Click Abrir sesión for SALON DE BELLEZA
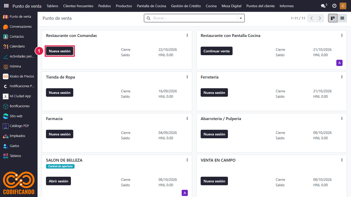This screenshot has width=351, height=197. pyautogui.click(x=58, y=181)
